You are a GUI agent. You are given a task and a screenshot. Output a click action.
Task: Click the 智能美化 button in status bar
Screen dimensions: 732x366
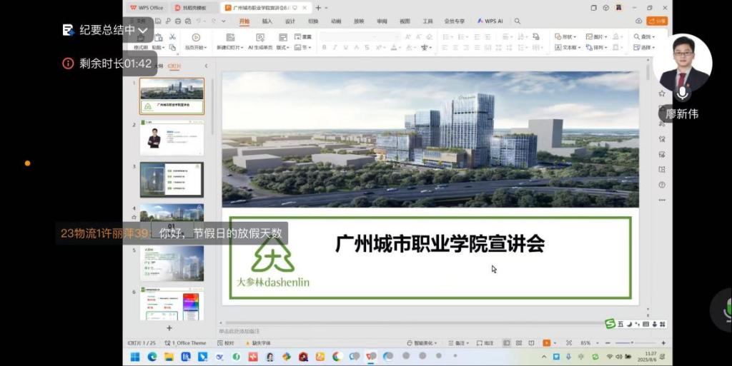coord(422,342)
